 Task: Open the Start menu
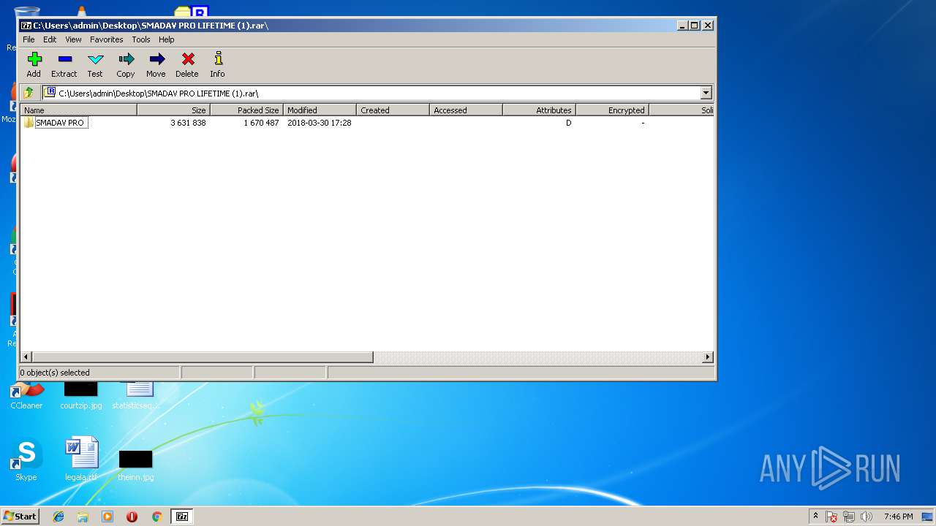(x=20, y=517)
